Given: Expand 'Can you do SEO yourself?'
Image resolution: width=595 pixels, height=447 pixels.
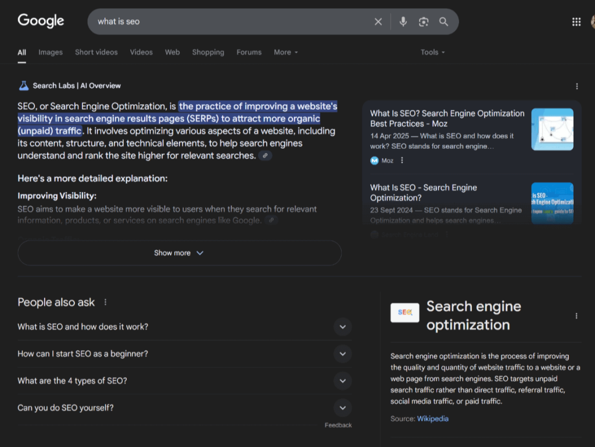Looking at the screenshot, I should tap(184, 407).
